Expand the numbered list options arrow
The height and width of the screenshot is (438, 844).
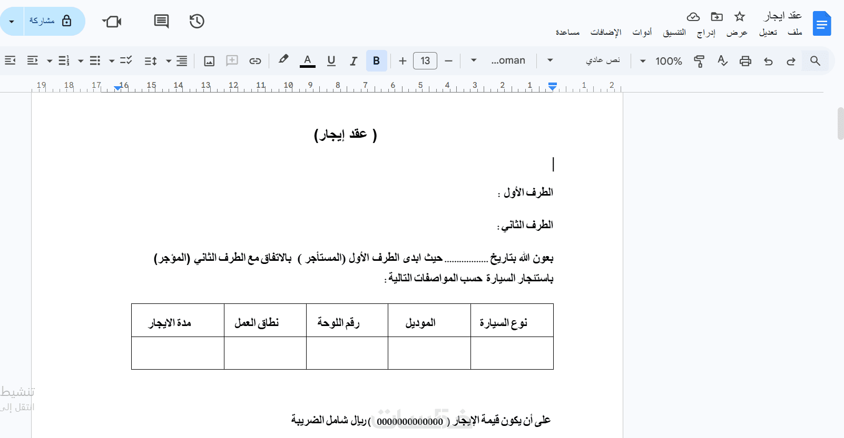[x=50, y=61]
